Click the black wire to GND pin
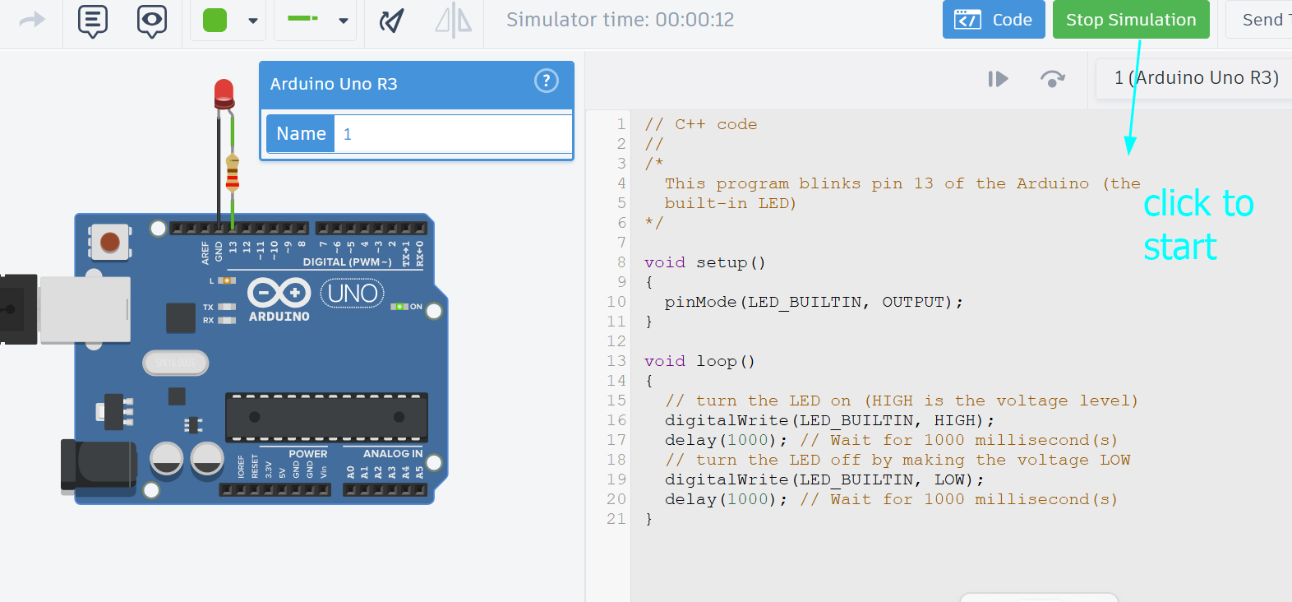 (x=219, y=169)
